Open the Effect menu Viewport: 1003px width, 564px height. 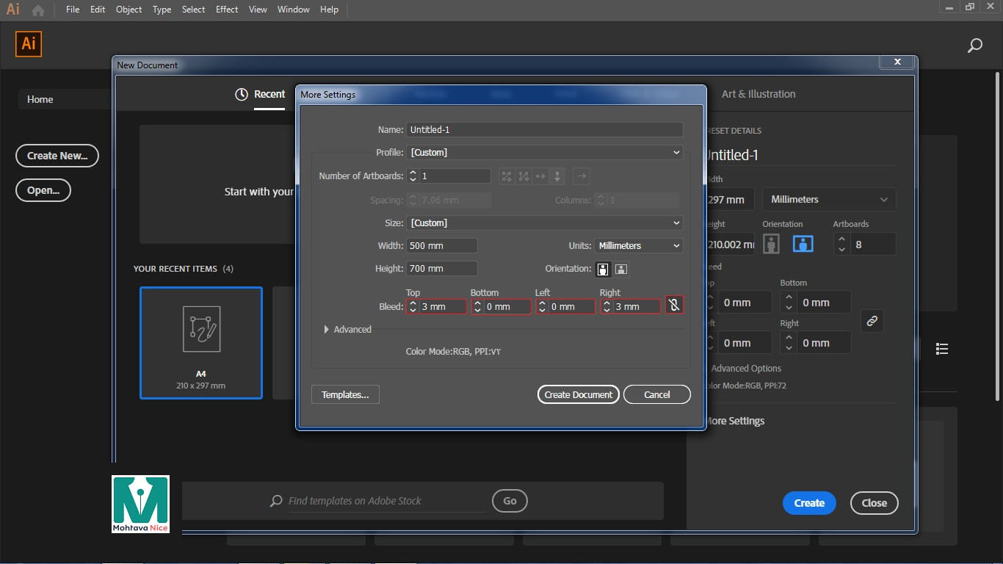coord(227,10)
